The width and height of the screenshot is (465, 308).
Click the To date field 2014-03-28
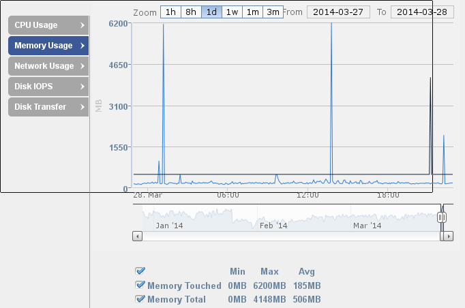tap(422, 12)
